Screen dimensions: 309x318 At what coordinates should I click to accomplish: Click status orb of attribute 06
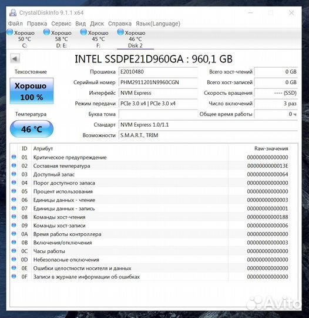(14, 200)
